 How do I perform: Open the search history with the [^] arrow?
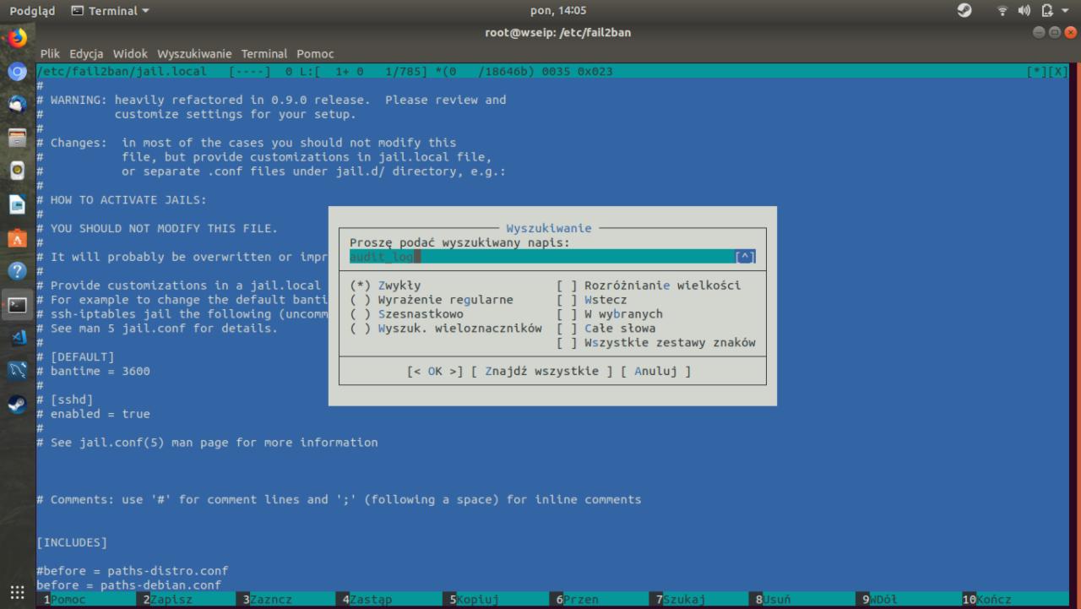tap(744, 256)
